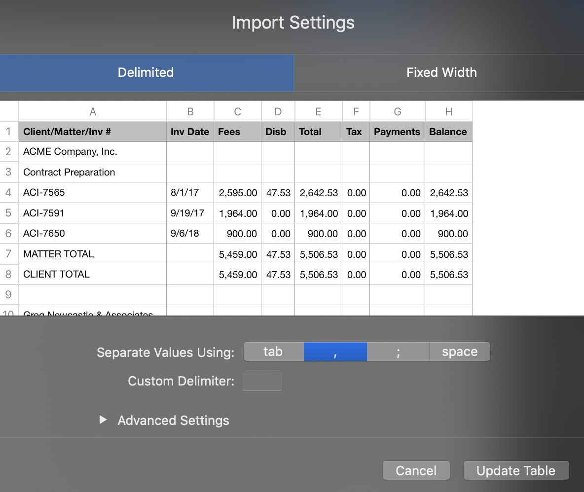Click the Update Table button

coord(516,470)
